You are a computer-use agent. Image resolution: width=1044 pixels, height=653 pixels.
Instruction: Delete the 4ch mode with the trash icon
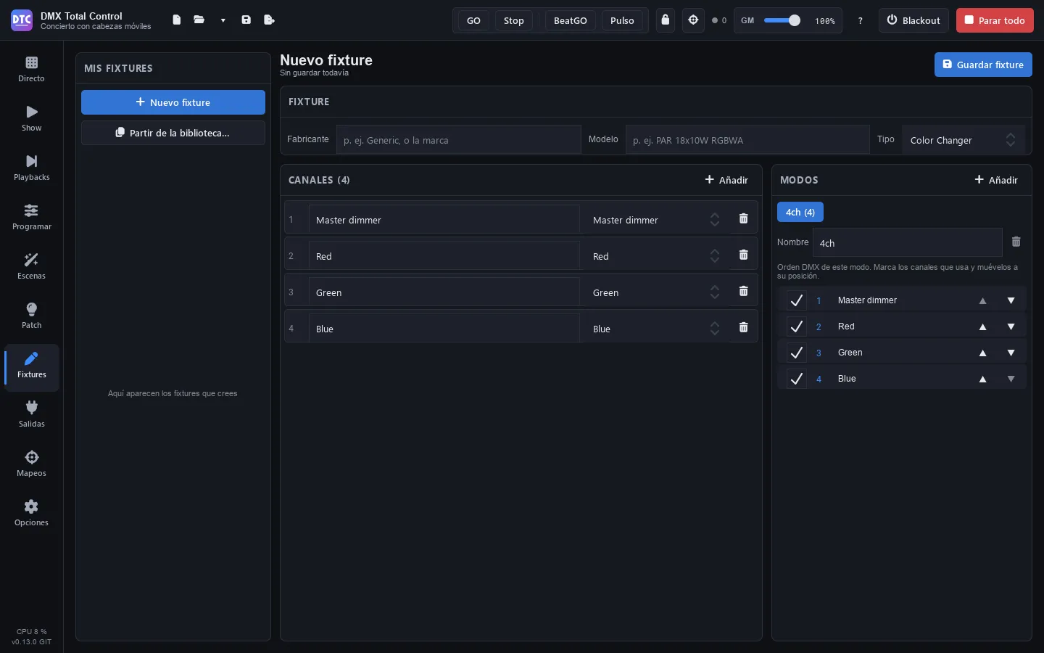tap(1016, 242)
